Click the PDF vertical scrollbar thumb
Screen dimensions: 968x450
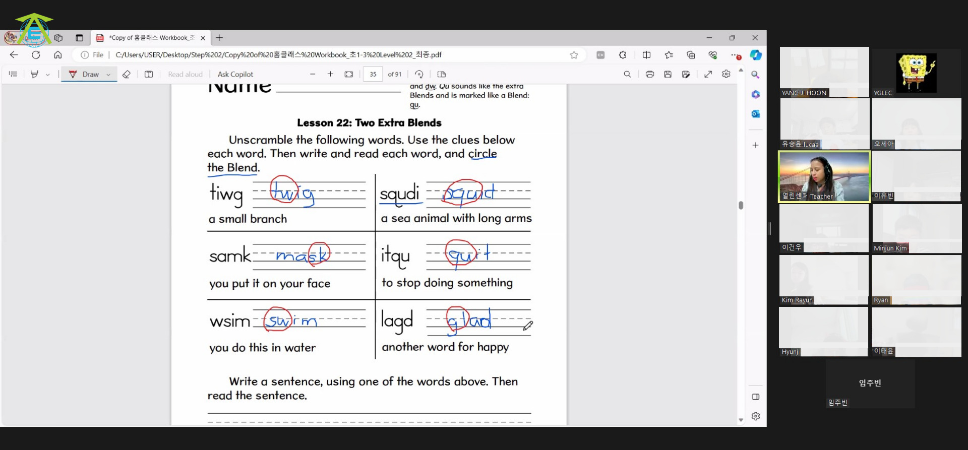coord(741,205)
